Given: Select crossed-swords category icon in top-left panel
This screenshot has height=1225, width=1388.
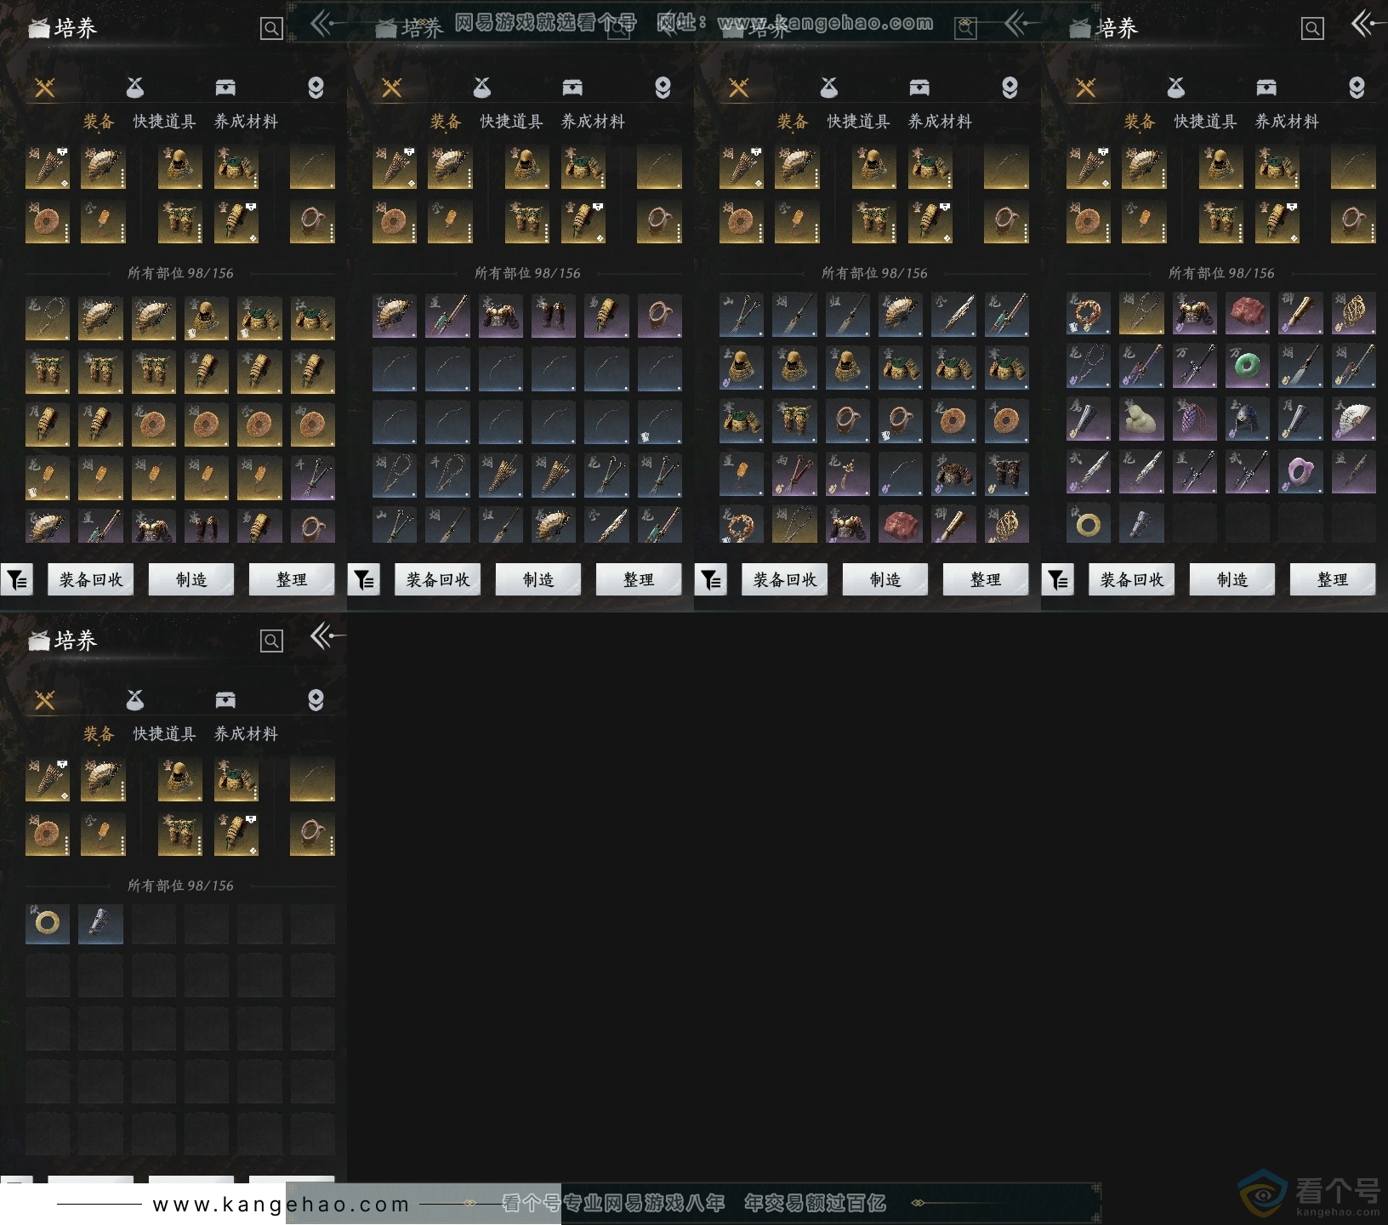Looking at the screenshot, I should point(44,88).
